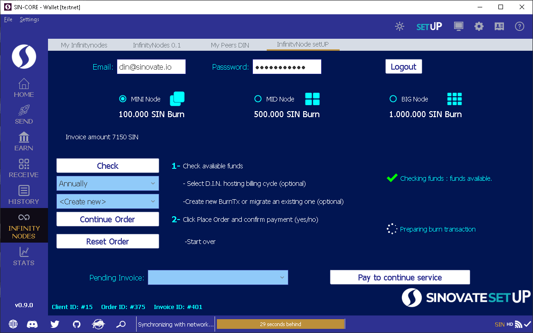Viewport: 533px width, 333px height.
Task: Open CoinGecko link icon
Action: tap(99, 324)
